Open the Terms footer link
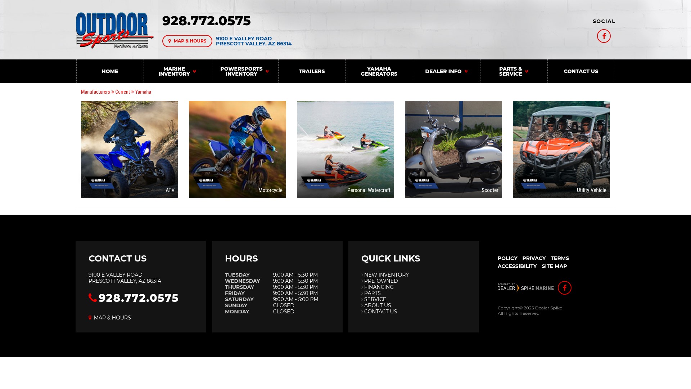This screenshot has height=389, width=691. coord(560,258)
